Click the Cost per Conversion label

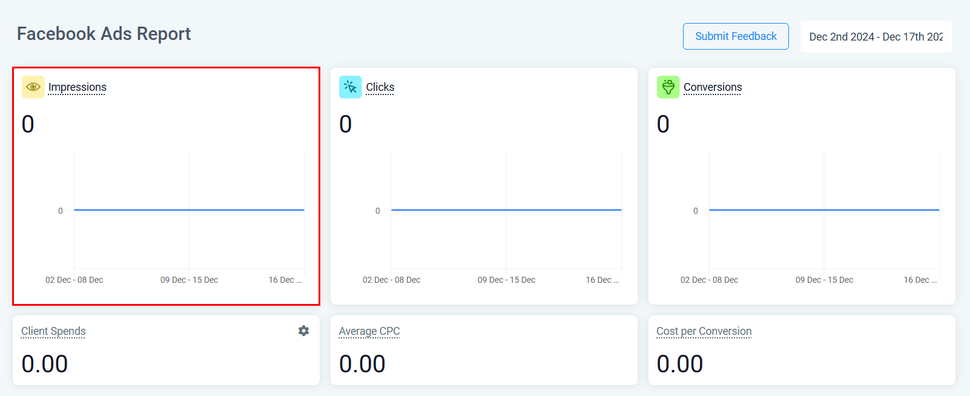pyautogui.click(x=704, y=331)
